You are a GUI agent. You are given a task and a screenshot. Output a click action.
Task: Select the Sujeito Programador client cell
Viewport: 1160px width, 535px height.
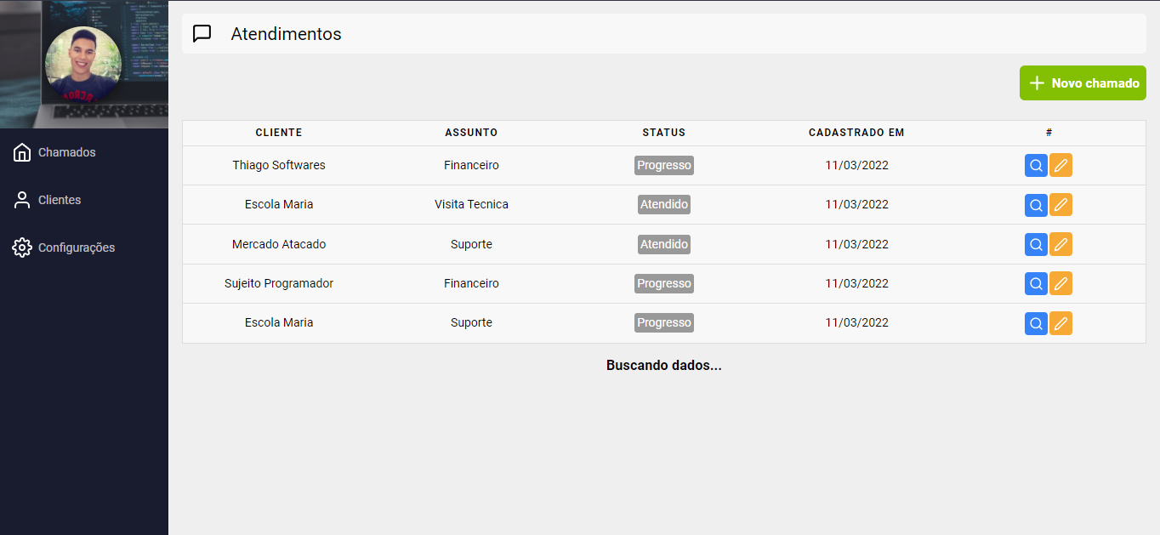pyautogui.click(x=279, y=283)
